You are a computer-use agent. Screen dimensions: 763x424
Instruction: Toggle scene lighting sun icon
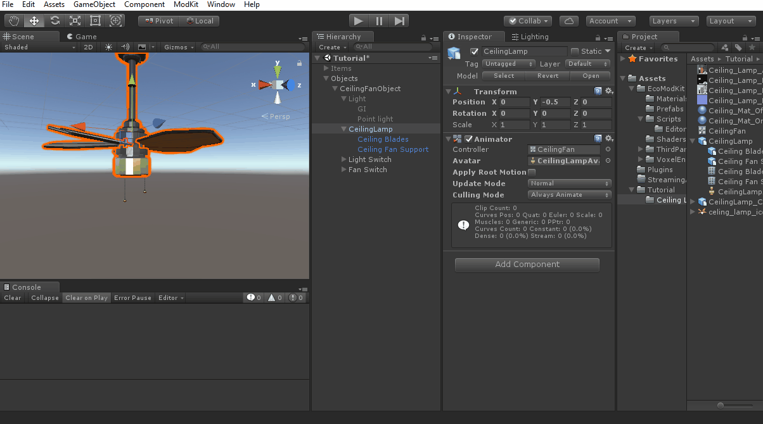tap(108, 47)
